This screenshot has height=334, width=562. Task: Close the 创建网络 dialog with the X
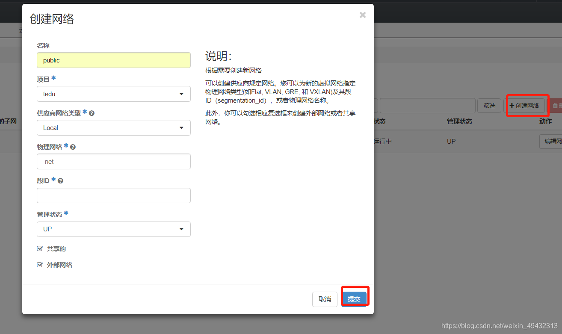point(363,15)
